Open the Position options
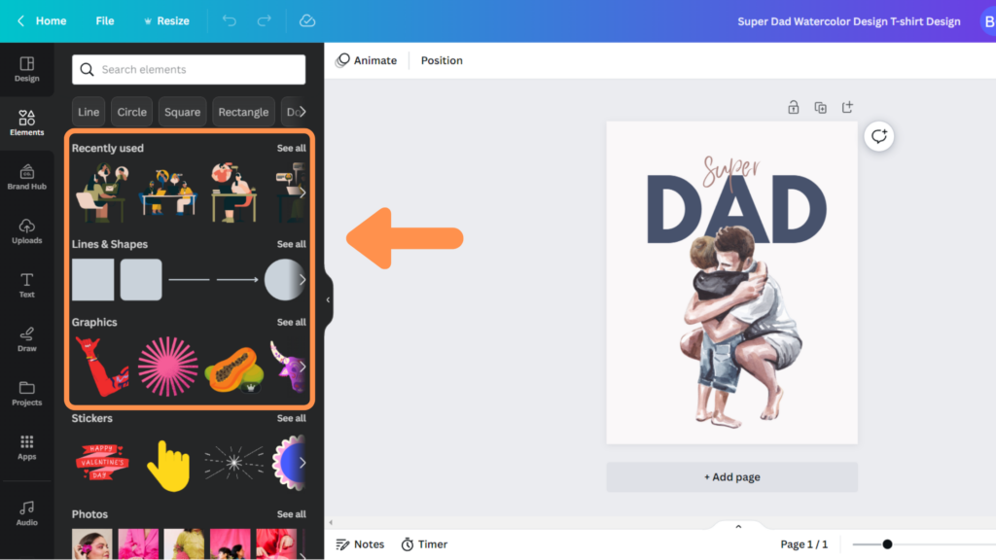This screenshot has height=560, width=996. (x=442, y=60)
